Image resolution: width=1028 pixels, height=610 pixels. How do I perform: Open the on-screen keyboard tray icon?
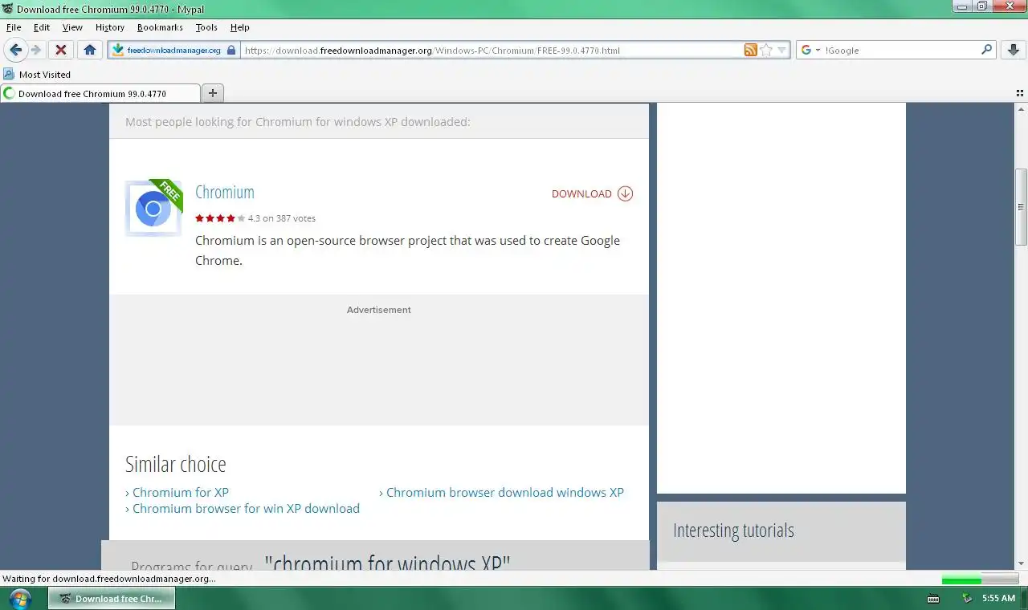(933, 598)
